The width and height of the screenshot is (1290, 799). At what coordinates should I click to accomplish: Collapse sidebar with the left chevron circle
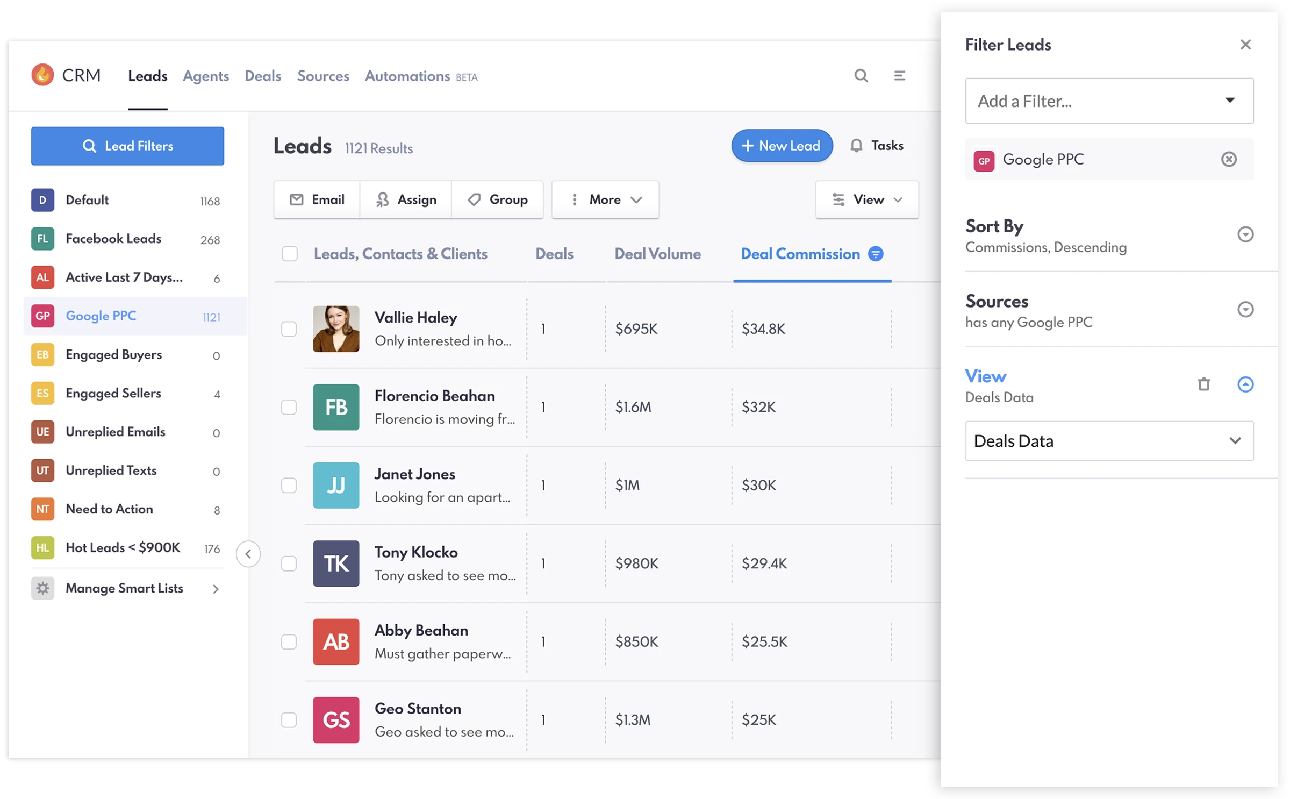248,554
